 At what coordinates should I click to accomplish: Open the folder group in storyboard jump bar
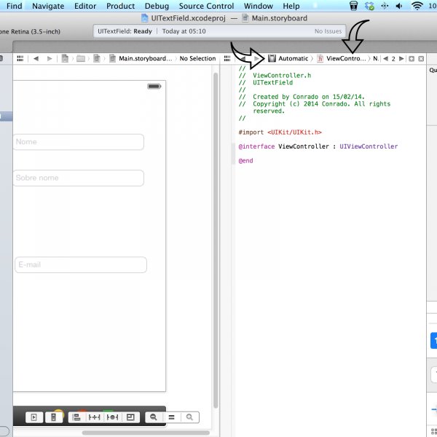[x=81, y=58]
